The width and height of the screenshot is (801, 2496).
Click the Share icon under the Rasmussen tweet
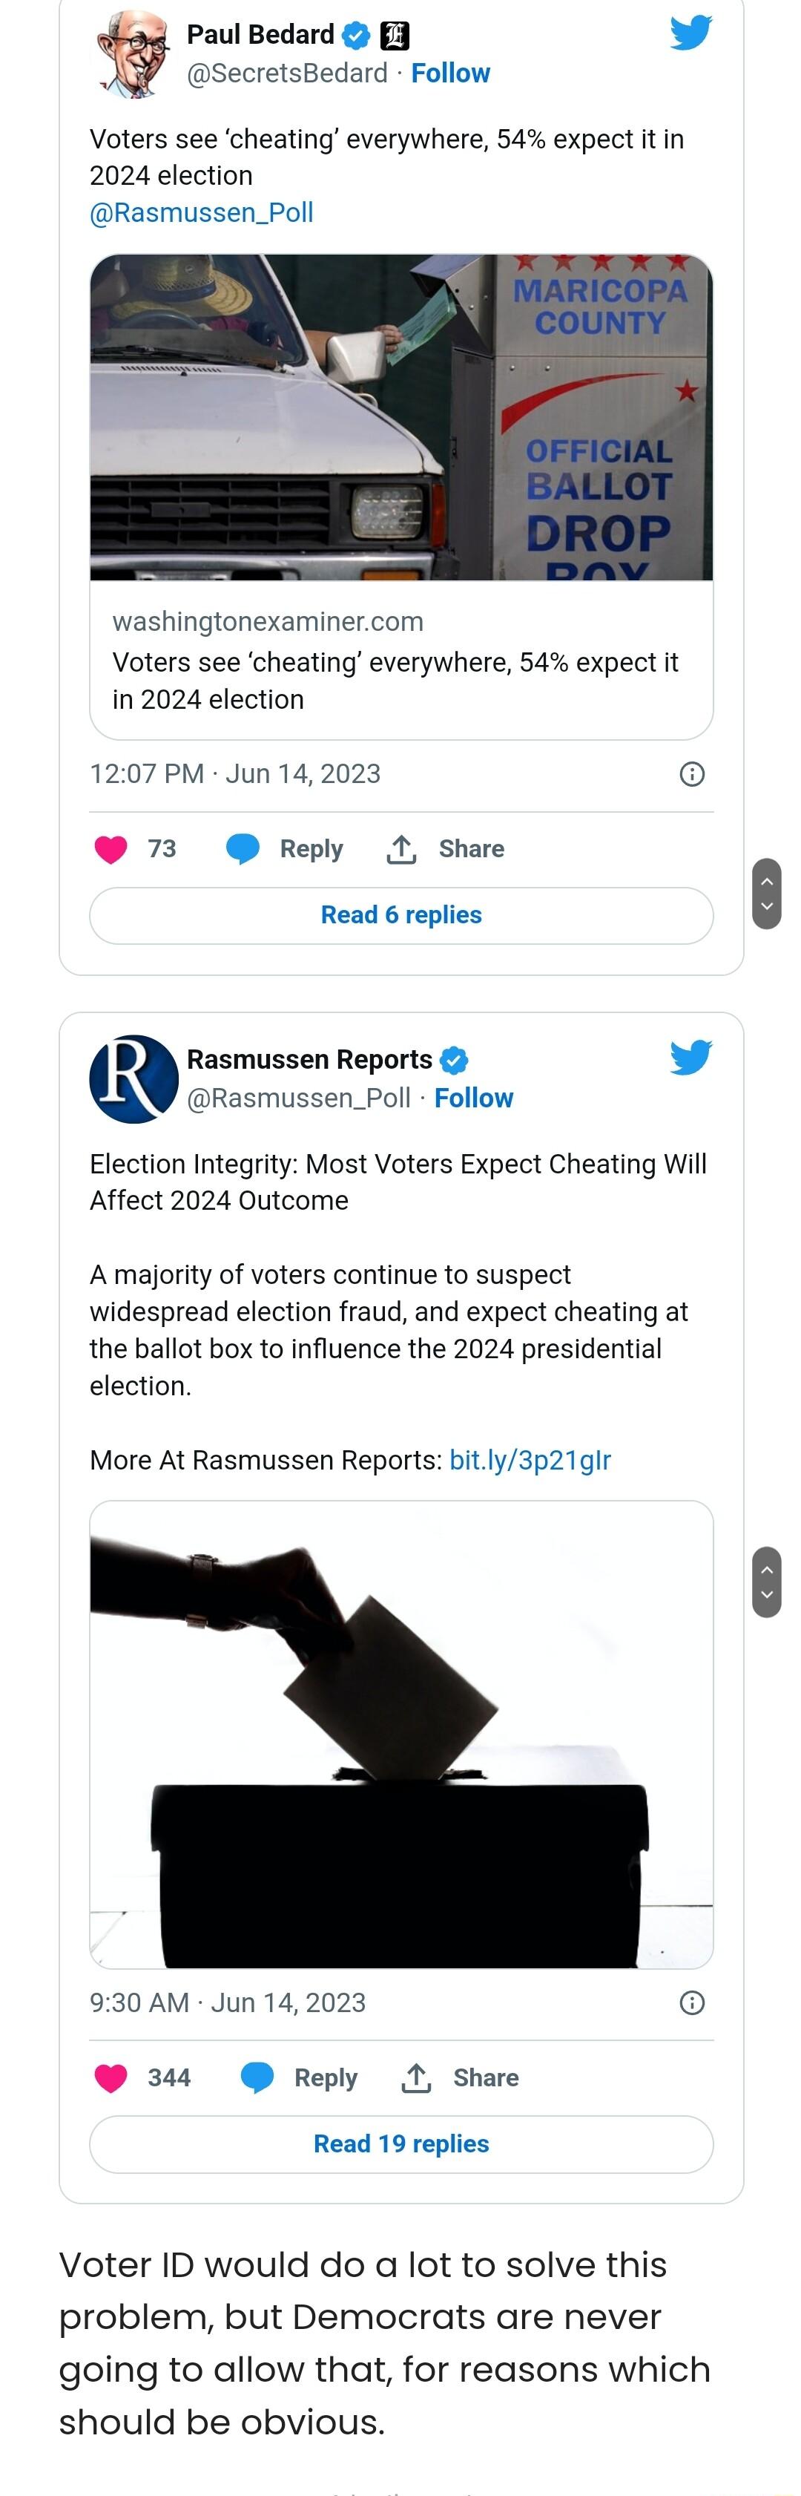coord(417,2077)
